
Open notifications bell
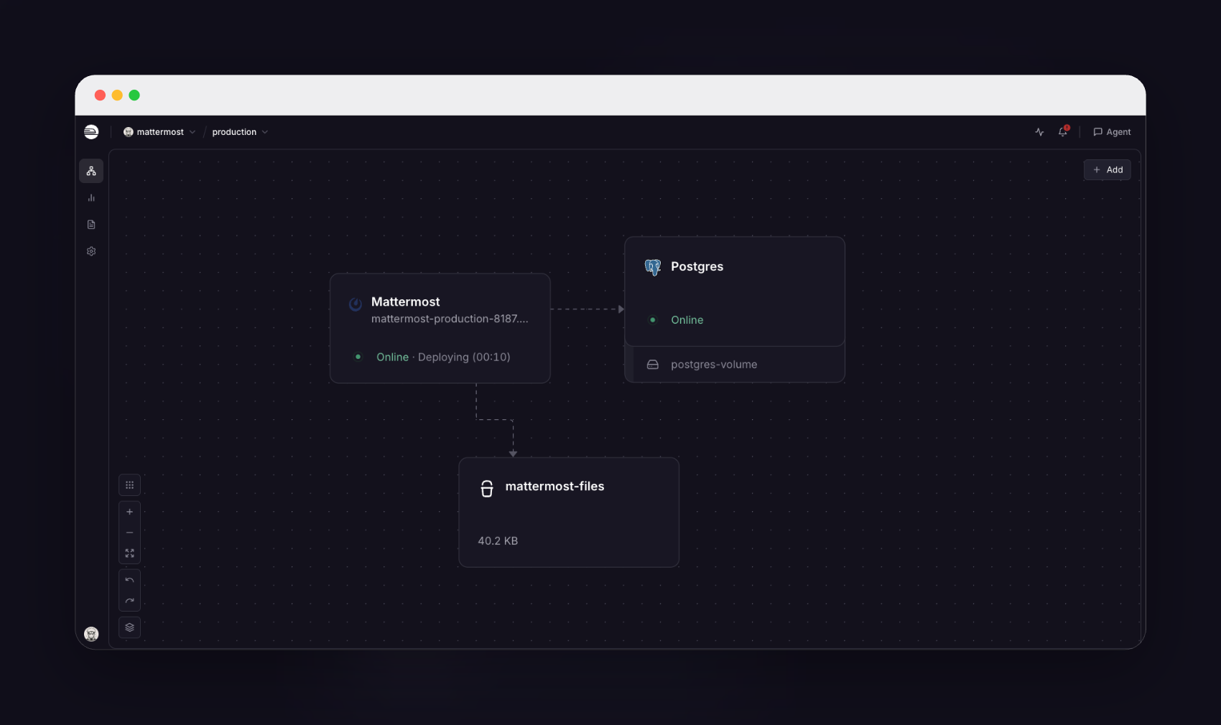(1063, 131)
